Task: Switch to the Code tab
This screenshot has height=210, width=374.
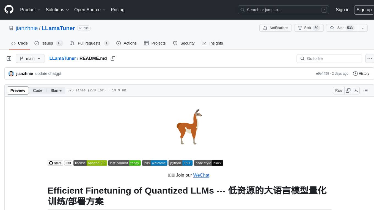Action: pos(20,43)
